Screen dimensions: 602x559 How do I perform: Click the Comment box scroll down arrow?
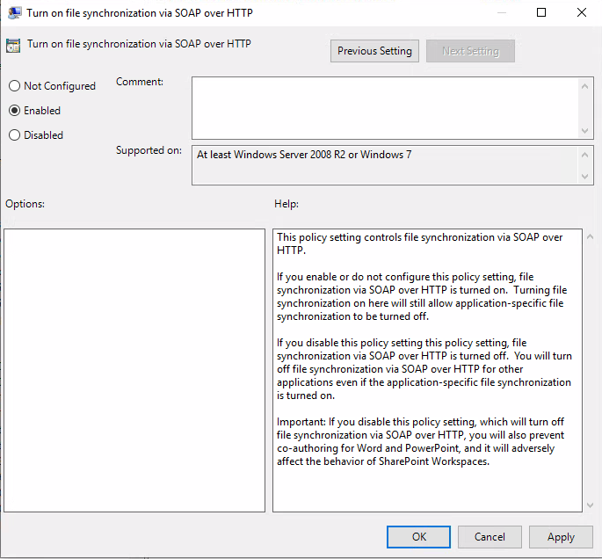[x=584, y=131]
